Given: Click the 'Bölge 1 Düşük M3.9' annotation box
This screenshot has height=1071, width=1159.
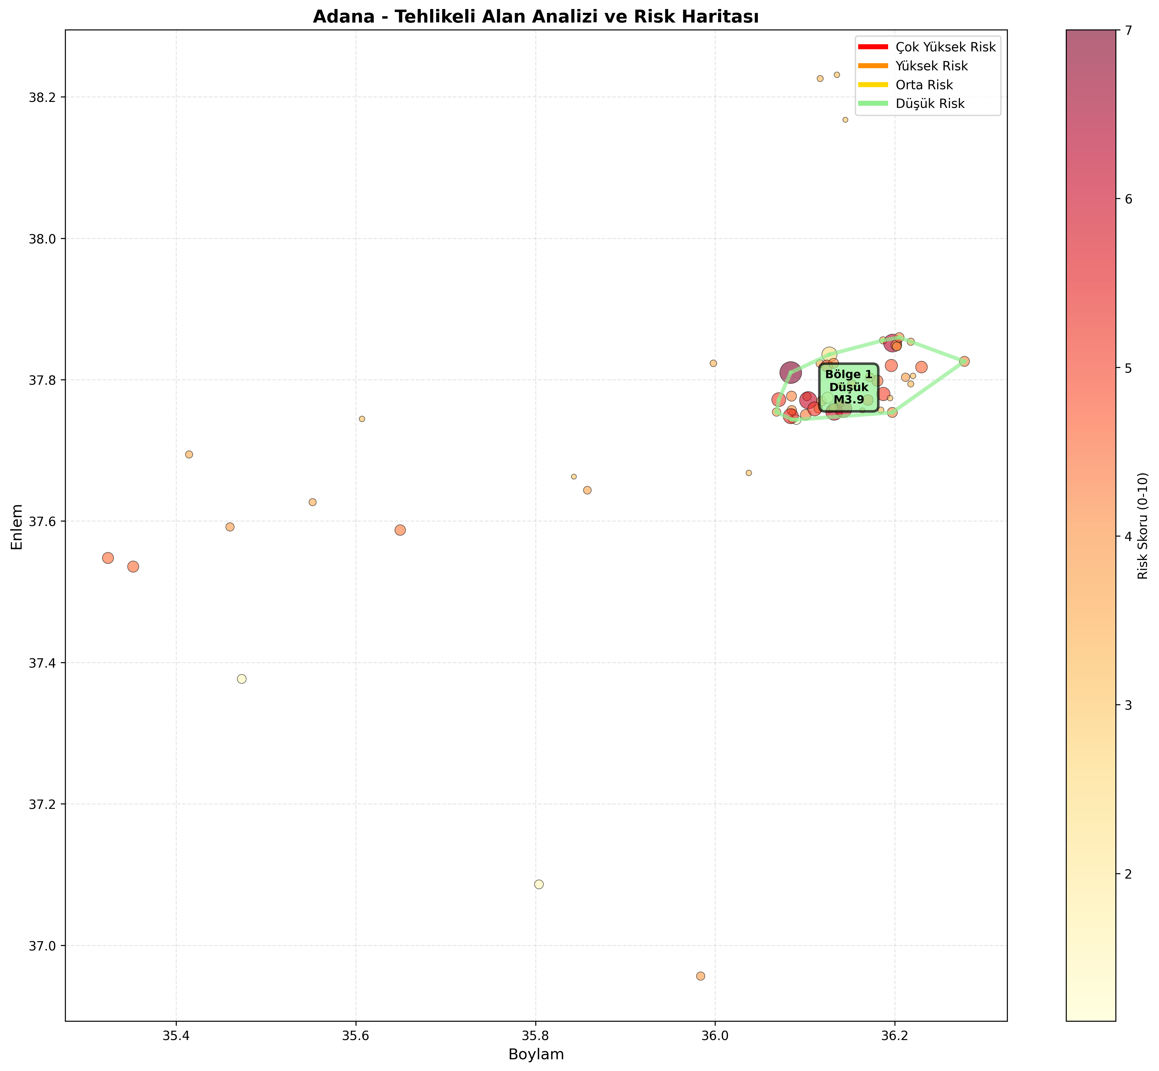Looking at the screenshot, I should (x=849, y=387).
